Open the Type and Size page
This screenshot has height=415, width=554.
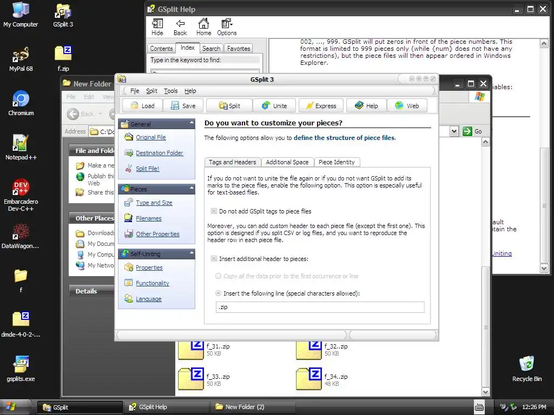[x=154, y=203]
